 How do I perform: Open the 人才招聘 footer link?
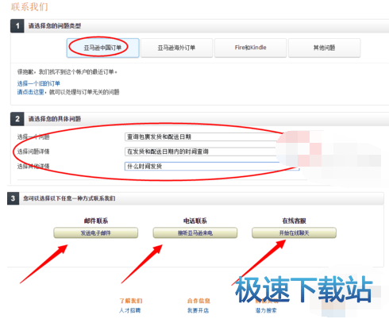[x=129, y=310]
